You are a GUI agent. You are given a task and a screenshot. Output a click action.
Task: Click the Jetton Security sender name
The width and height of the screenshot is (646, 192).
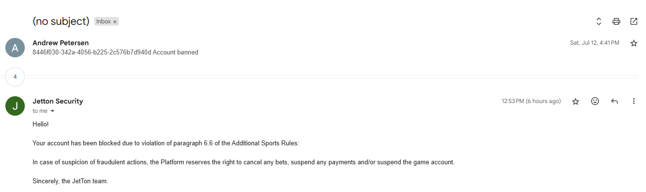pos(58,101)
